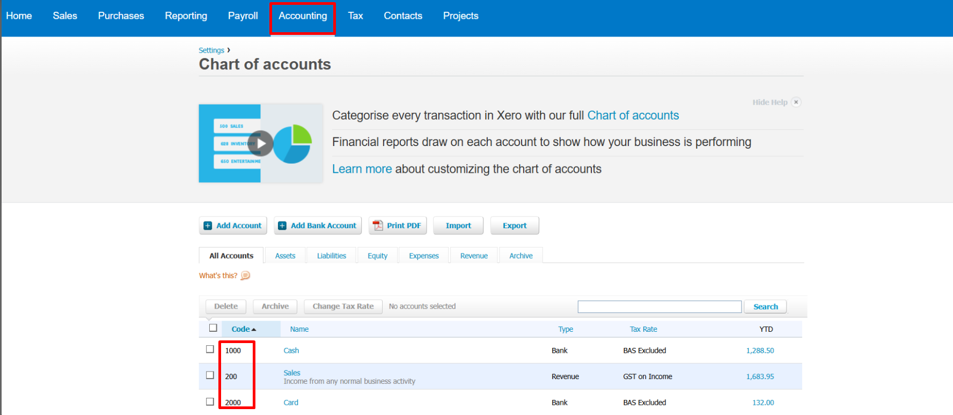The image size is (953, 415).
Task: Check the box for account 1000 Cash
Action: (x=210, y=350)
